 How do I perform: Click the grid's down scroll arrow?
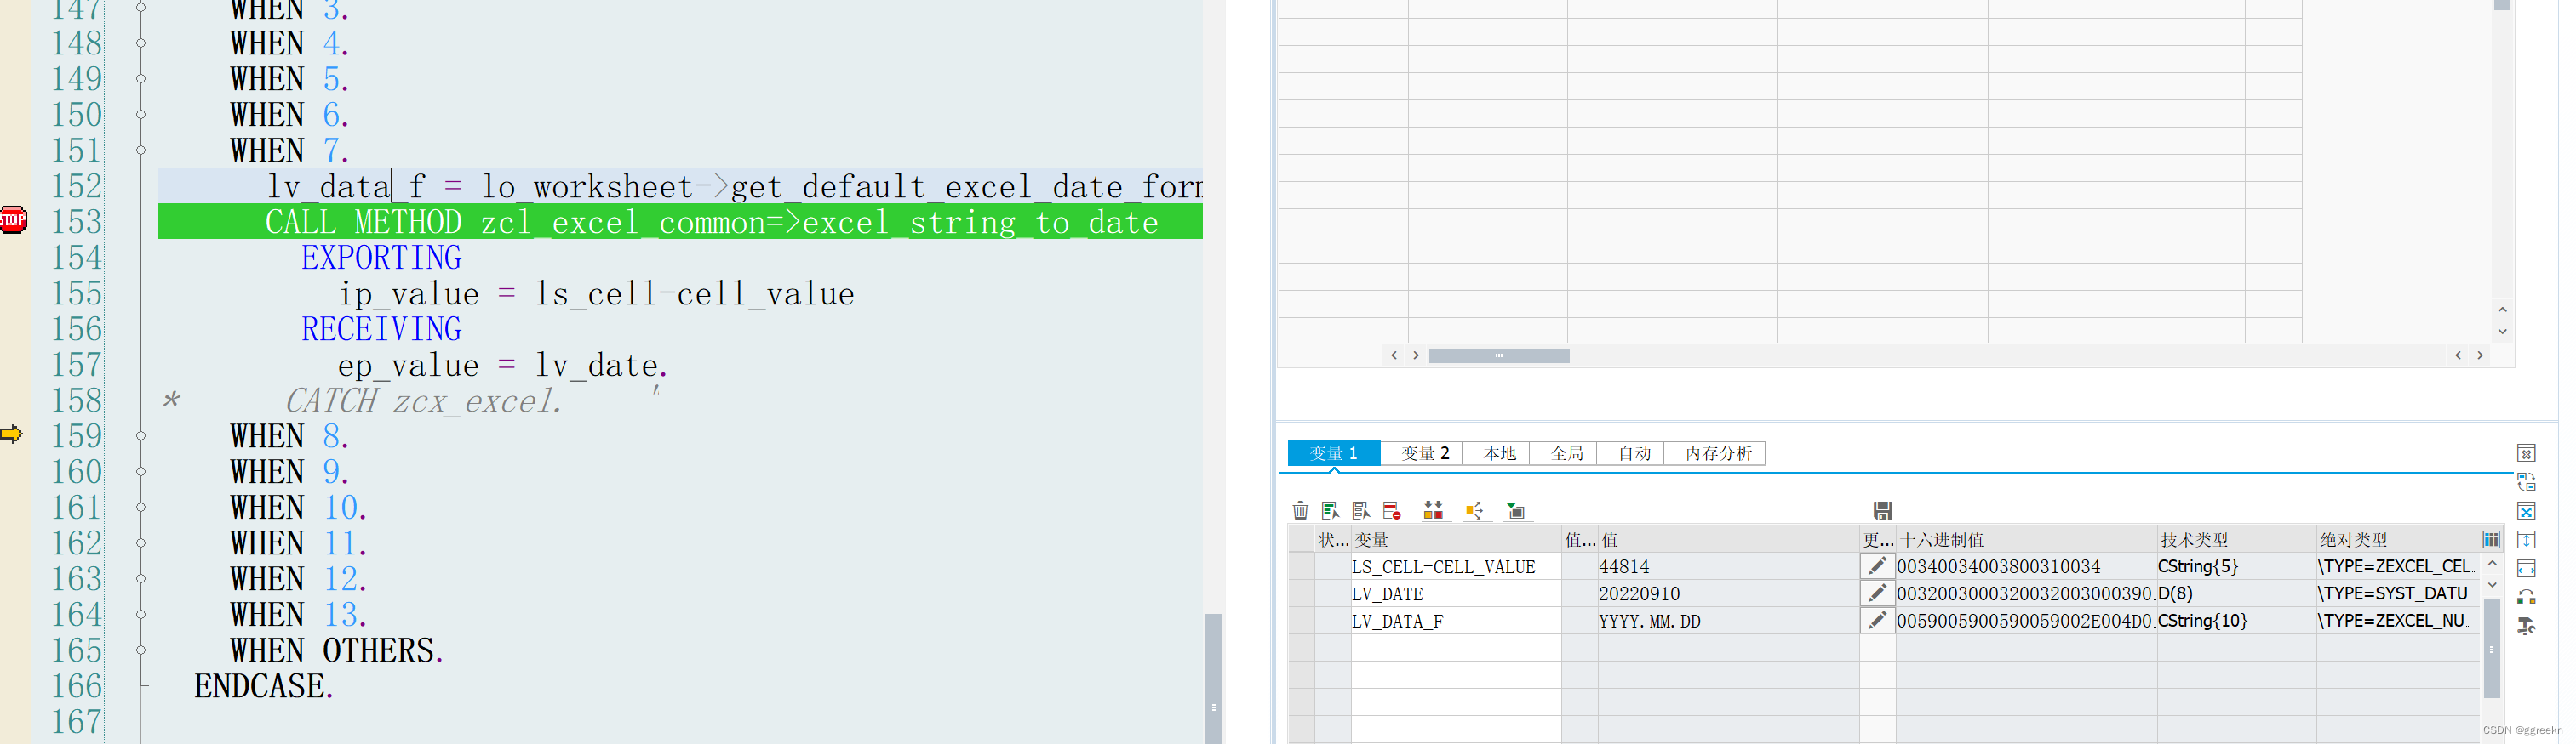coord(2502,332)
